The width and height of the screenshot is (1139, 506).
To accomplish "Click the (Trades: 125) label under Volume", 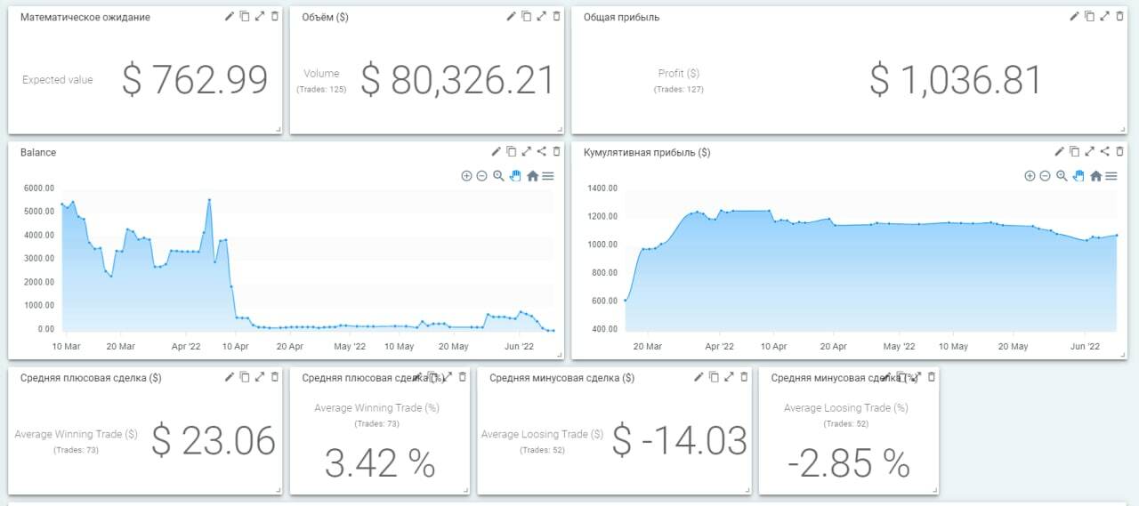I will click(321, 89).
